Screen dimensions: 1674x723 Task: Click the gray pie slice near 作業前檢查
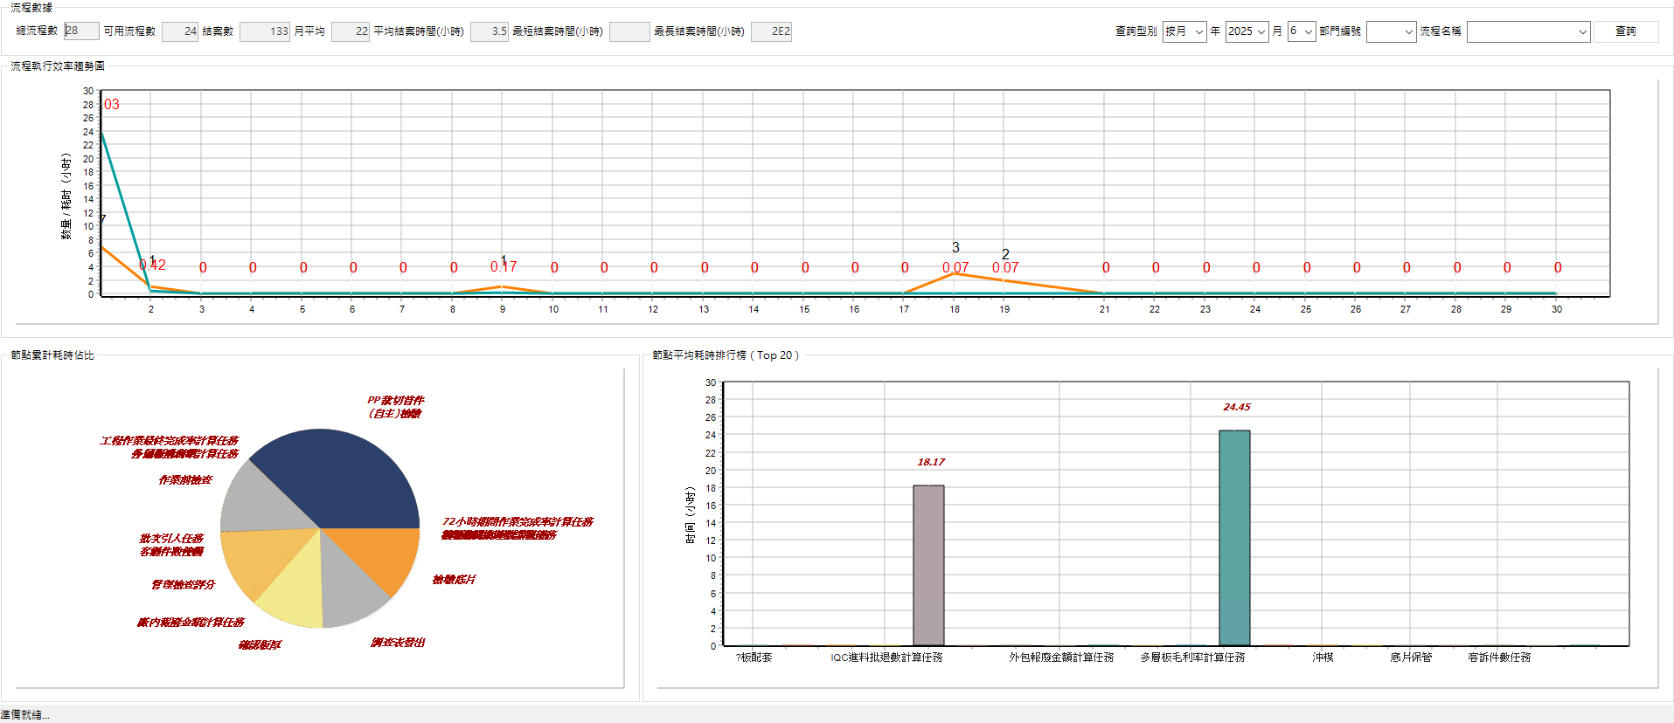(x=258, y=502)
